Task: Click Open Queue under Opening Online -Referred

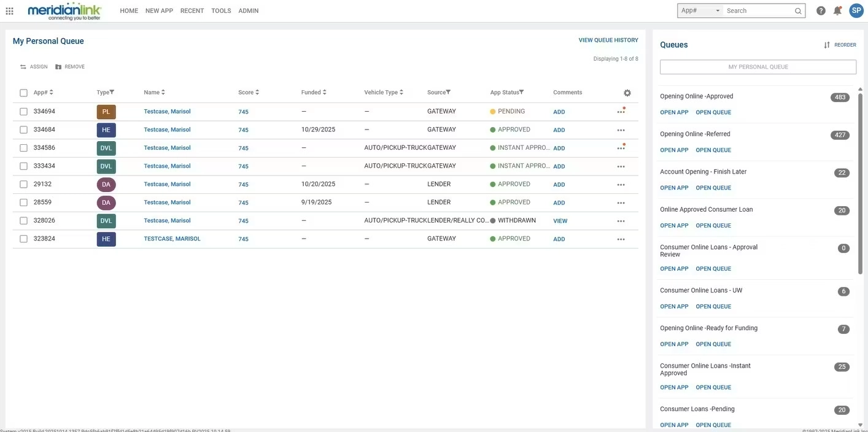Action: click(x=713, y=150)
